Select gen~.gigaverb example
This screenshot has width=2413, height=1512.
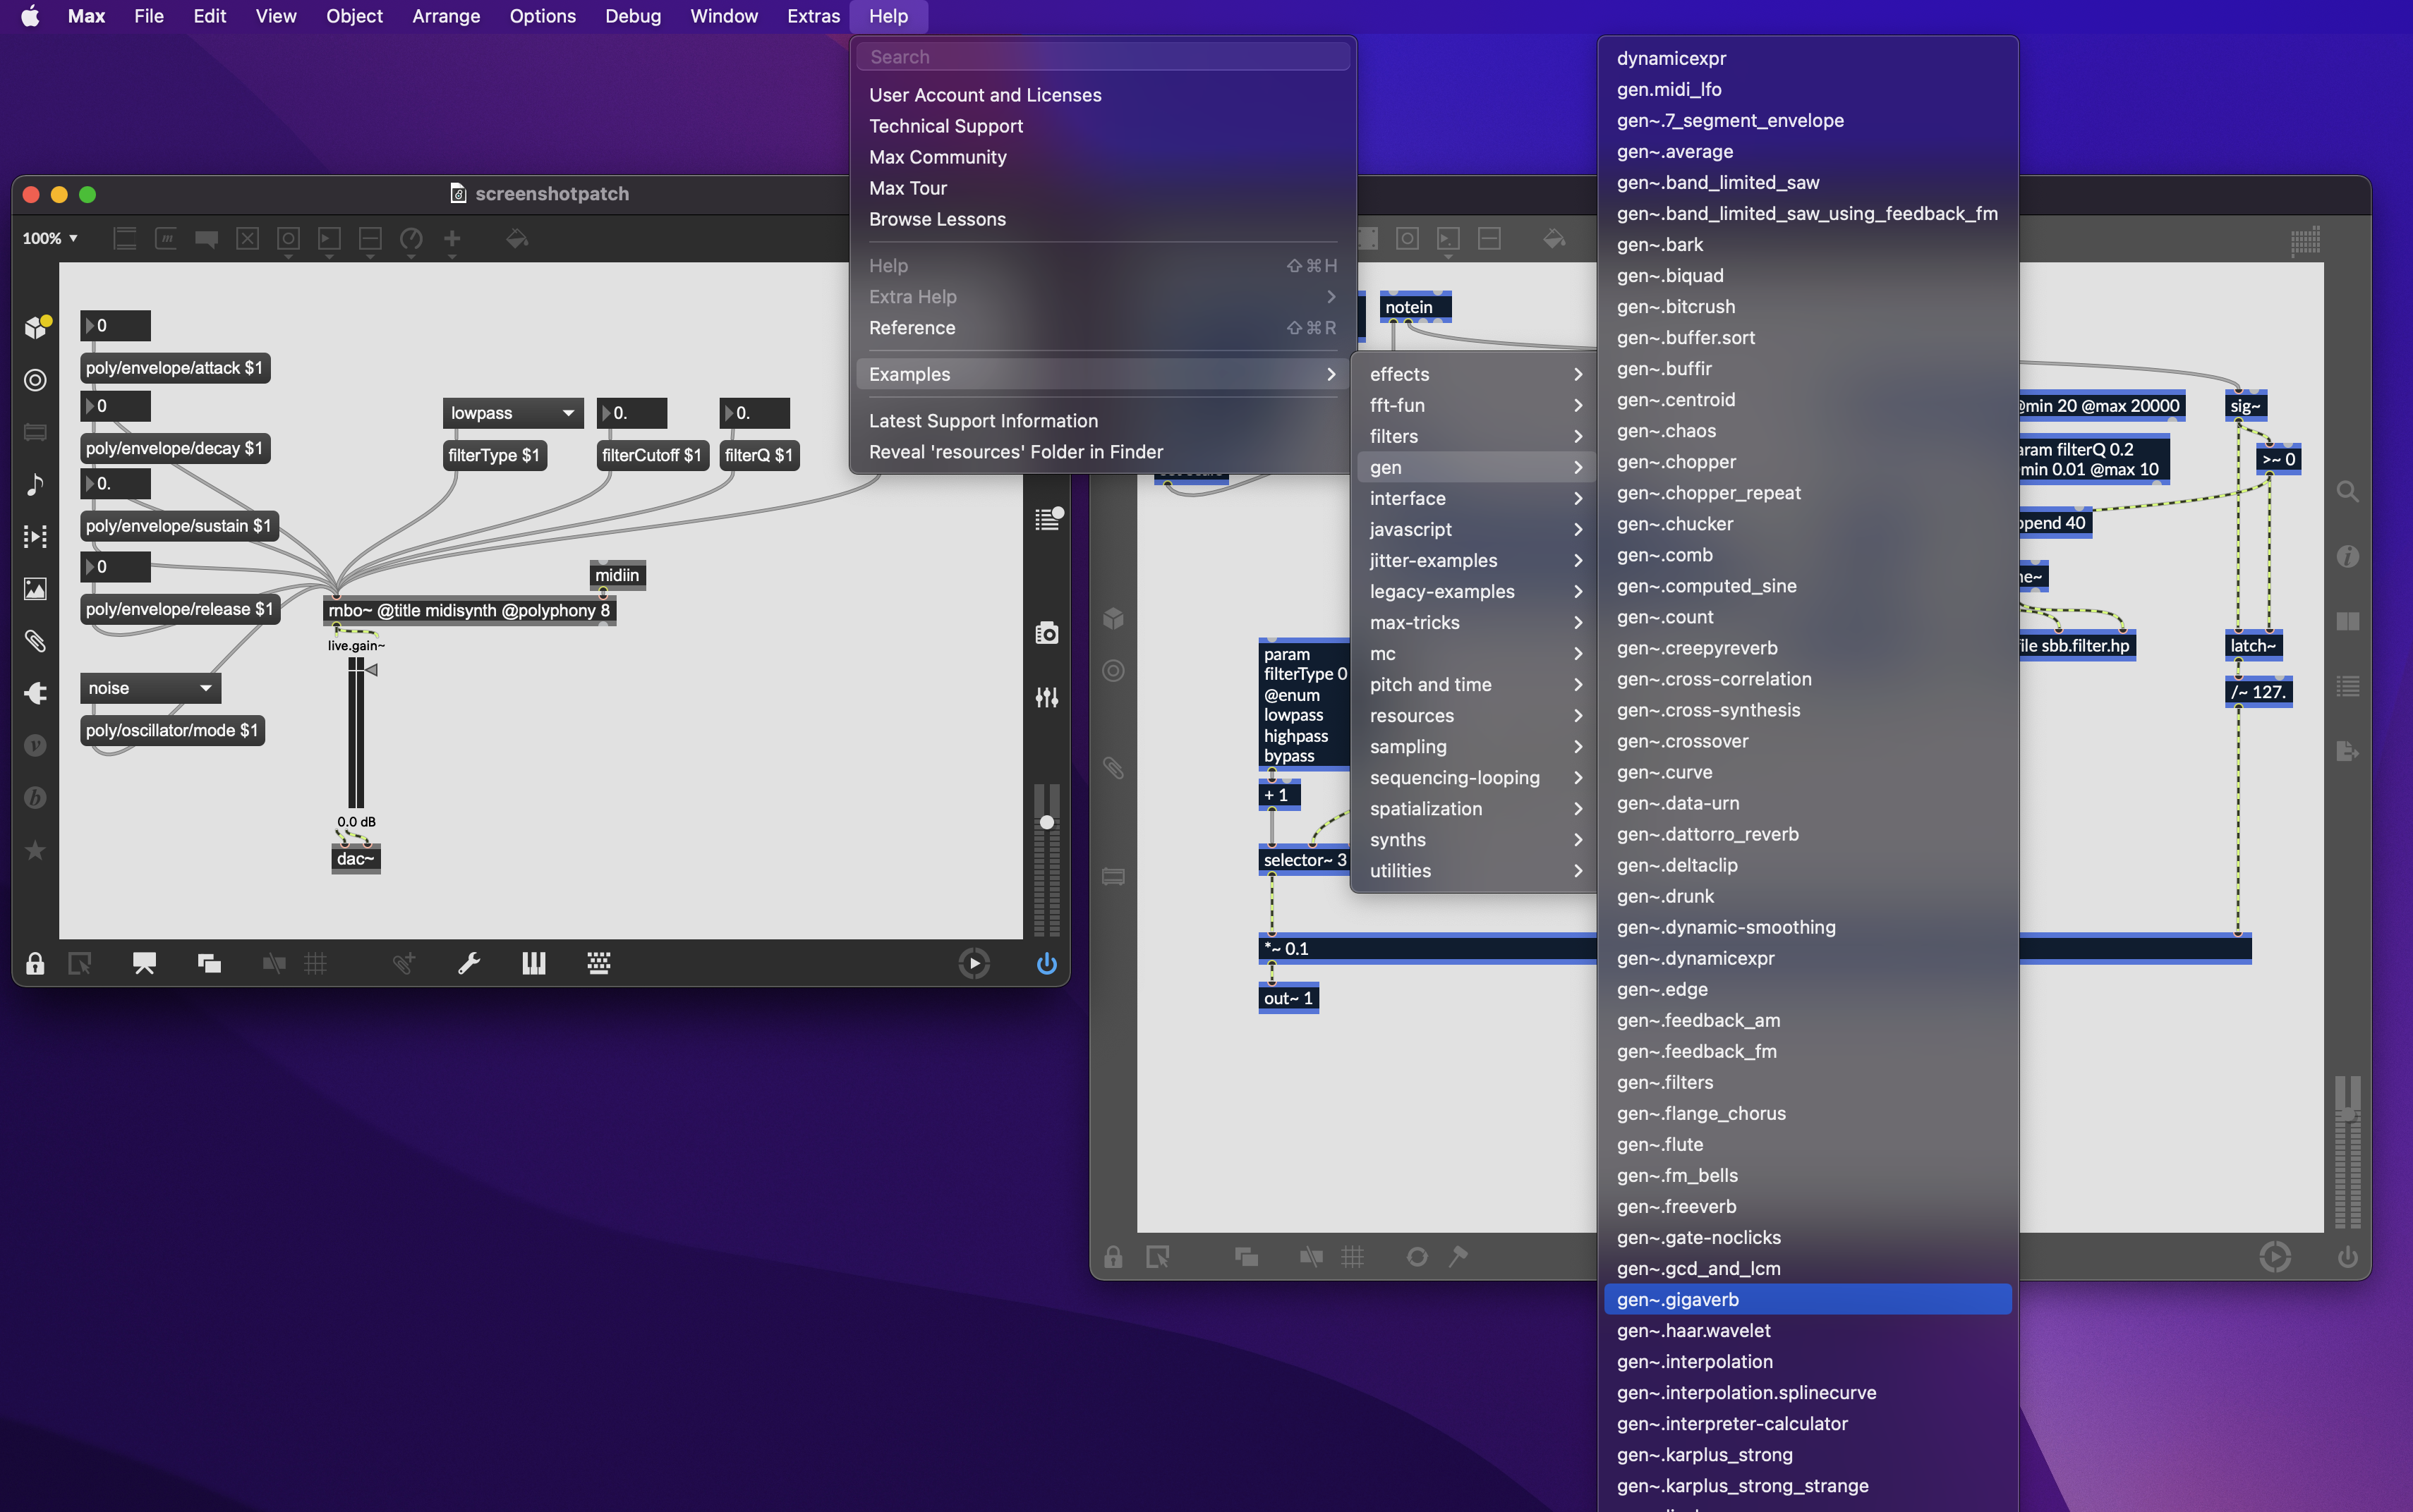[x=1807, y=1299]
